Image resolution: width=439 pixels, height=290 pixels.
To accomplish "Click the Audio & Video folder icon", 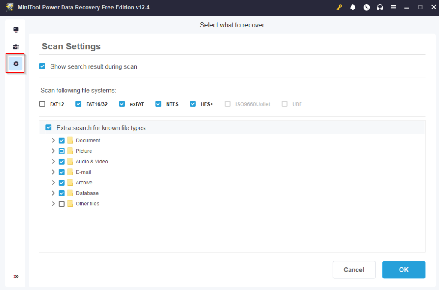I will [x=70, y=162].
